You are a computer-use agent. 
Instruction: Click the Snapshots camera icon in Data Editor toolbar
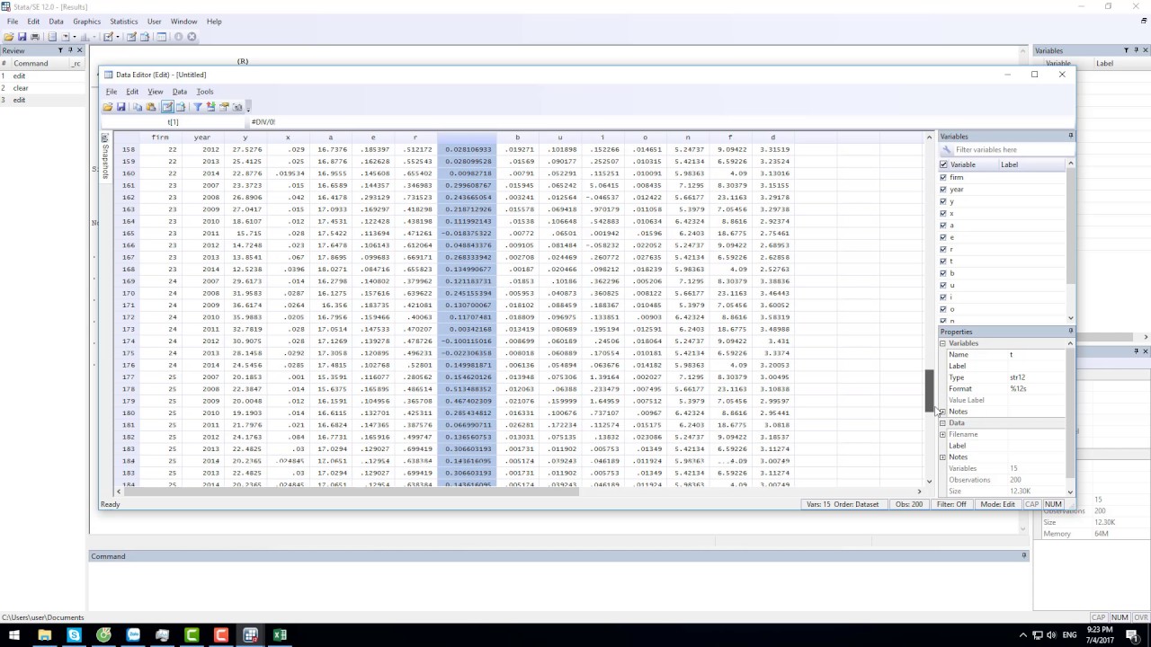(x=237, y=107)
